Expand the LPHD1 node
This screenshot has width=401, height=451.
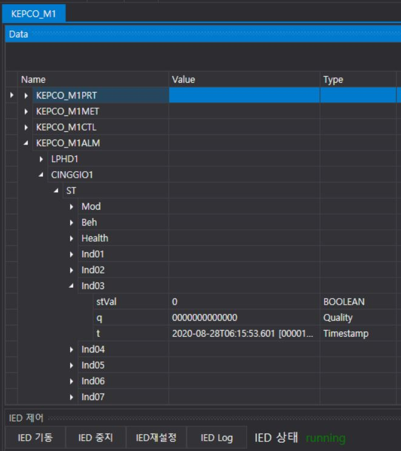[x=41, y=159]
